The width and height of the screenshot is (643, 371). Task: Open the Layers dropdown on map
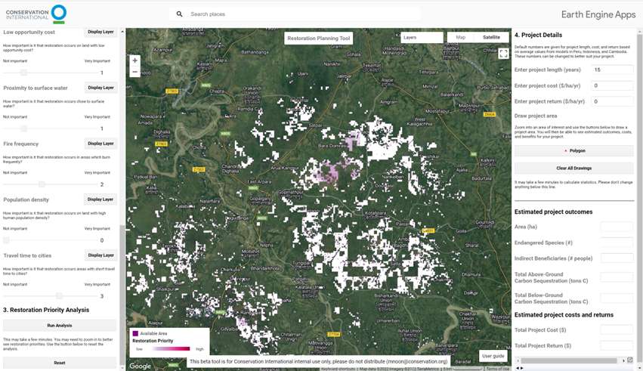click(422, 37)
